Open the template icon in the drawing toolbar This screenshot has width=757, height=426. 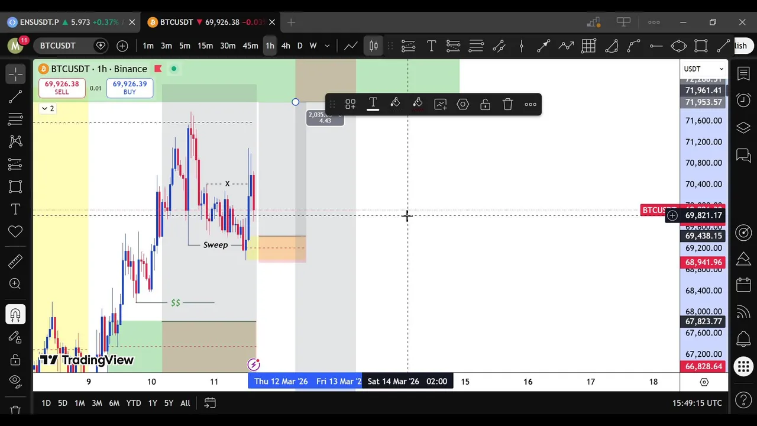[x=350, y=105]
